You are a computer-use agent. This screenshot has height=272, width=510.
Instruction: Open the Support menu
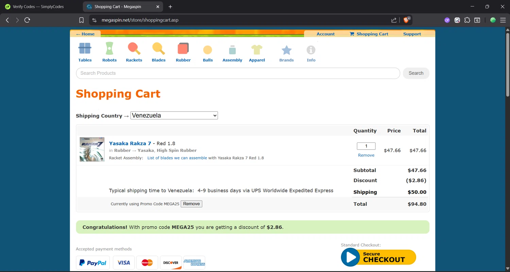click(412, 34)
